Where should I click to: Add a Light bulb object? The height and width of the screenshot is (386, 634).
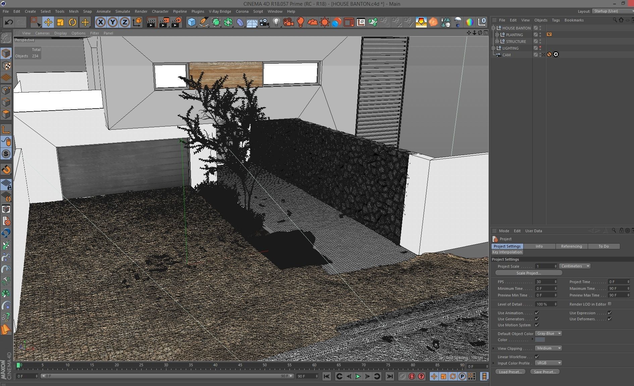coord(276,22)
